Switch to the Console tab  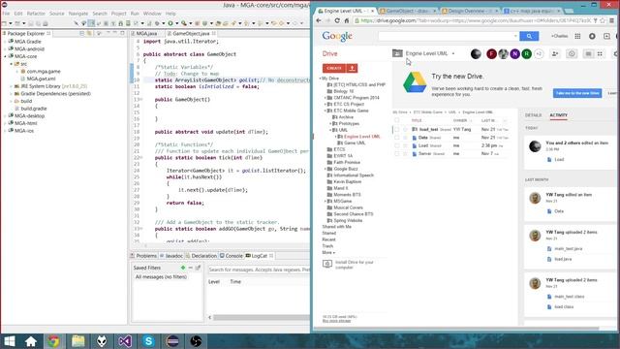(232, 256)
